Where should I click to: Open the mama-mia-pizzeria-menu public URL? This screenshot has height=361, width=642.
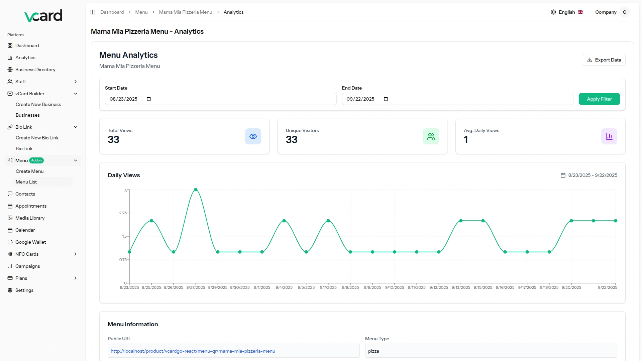pyautogui.click(x=193, y=351)
